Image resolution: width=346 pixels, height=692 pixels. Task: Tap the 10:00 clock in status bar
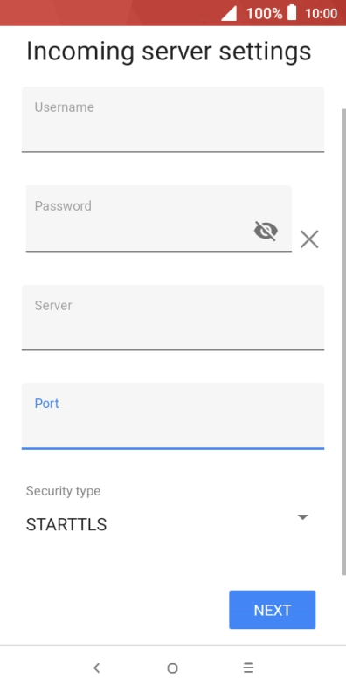[322, 13]
